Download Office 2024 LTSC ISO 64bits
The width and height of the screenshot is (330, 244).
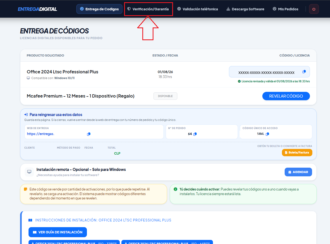point(167,242)
